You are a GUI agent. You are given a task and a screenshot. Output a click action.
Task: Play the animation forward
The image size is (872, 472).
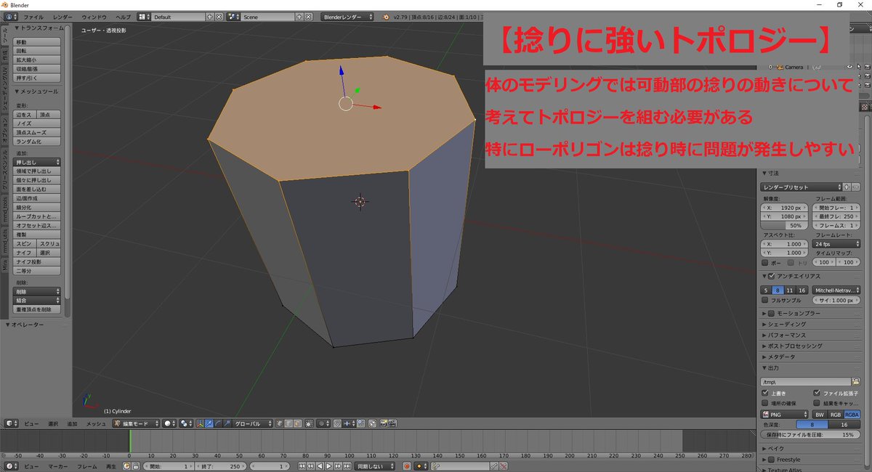(x=328, y=466)
